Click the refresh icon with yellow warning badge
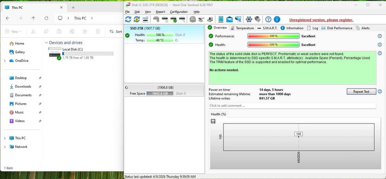The width and height of the screenshot is (386, 179). [137, 19]
